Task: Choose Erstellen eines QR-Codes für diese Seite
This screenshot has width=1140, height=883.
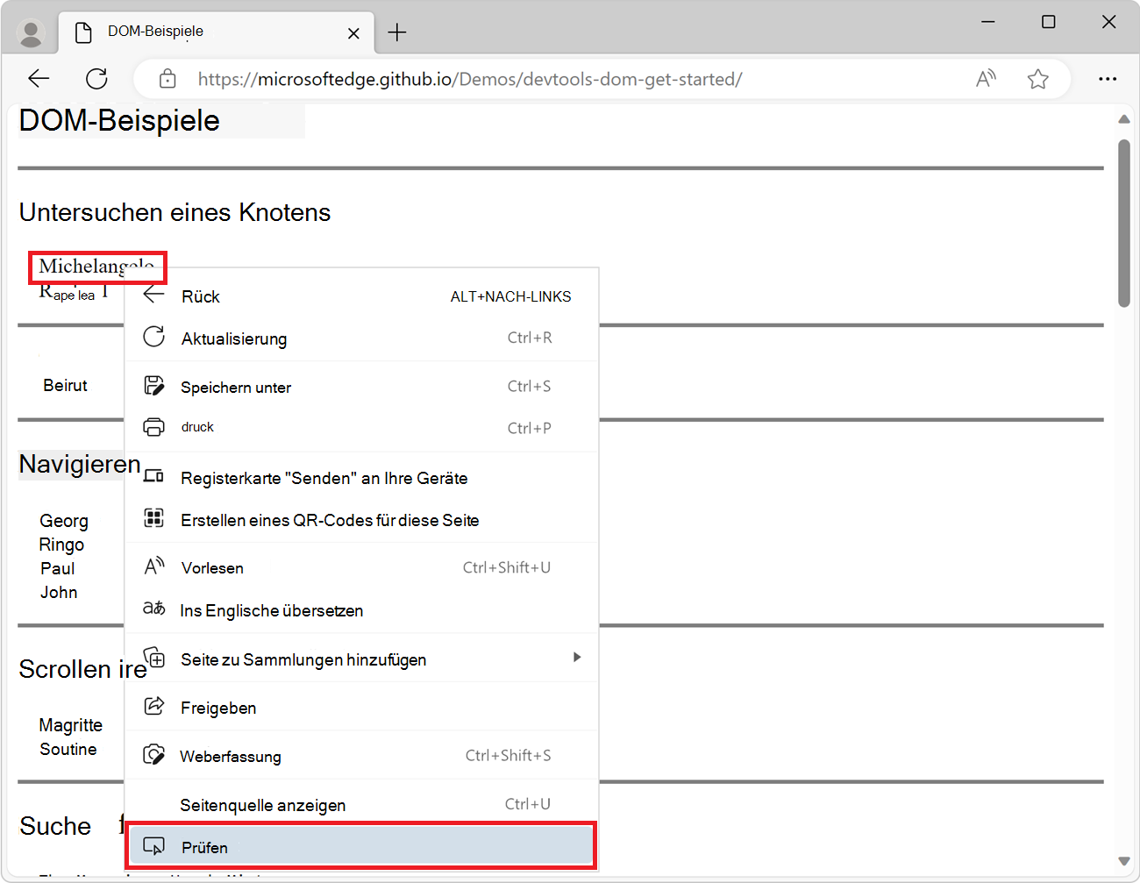Action: click(361, 520)
